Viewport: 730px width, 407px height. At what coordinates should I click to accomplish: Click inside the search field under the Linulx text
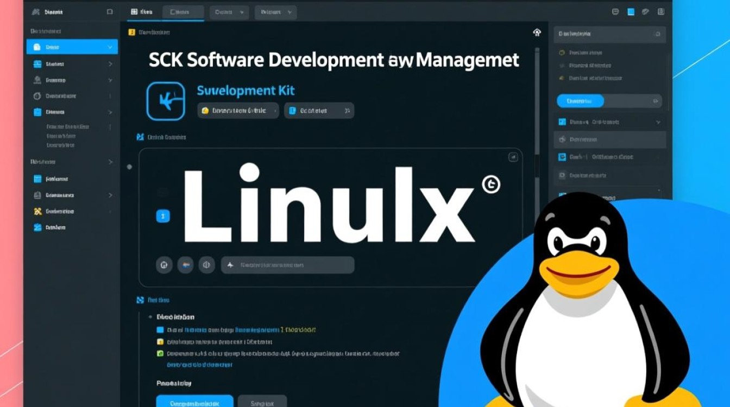pos(288,265)
